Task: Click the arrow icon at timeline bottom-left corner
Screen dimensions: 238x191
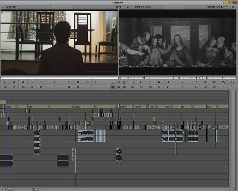Action: pyautogui.click(x=2, y=189)
